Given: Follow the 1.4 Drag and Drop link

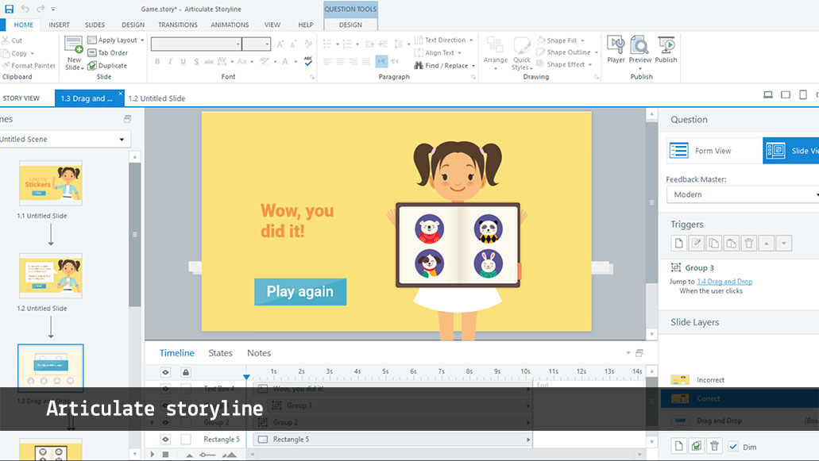Looking at the screenshot, I should tap(724, 282).
